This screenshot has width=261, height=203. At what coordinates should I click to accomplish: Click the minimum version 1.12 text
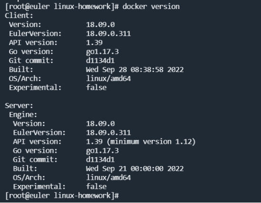coord(151,142)
